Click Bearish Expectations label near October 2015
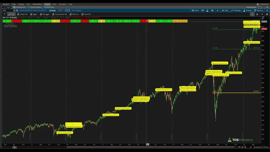The image size is (270, 152). point(65,133)
